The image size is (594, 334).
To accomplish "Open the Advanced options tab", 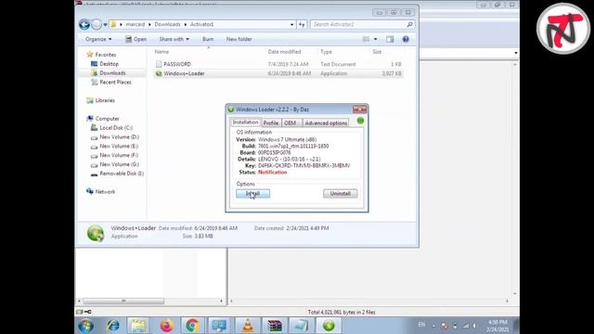I will pos(326,122).
